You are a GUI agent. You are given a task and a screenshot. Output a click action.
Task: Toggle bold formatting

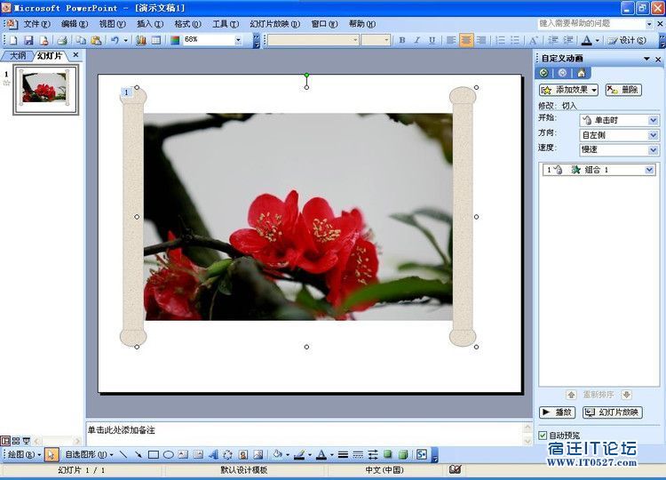[402, 40]
